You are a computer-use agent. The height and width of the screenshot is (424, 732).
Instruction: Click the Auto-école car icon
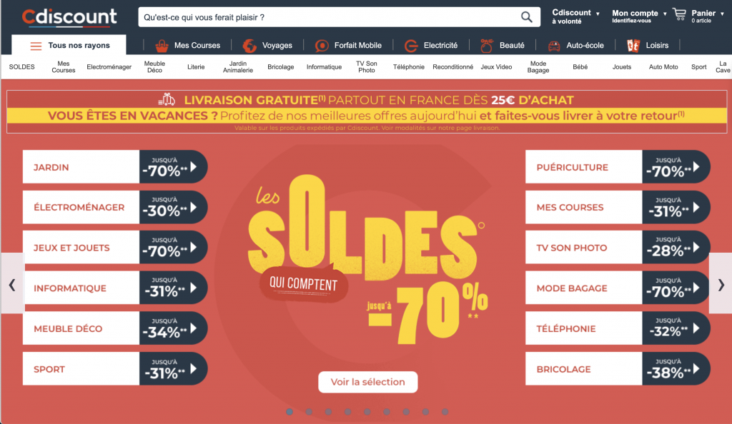[x=554, y=46]
